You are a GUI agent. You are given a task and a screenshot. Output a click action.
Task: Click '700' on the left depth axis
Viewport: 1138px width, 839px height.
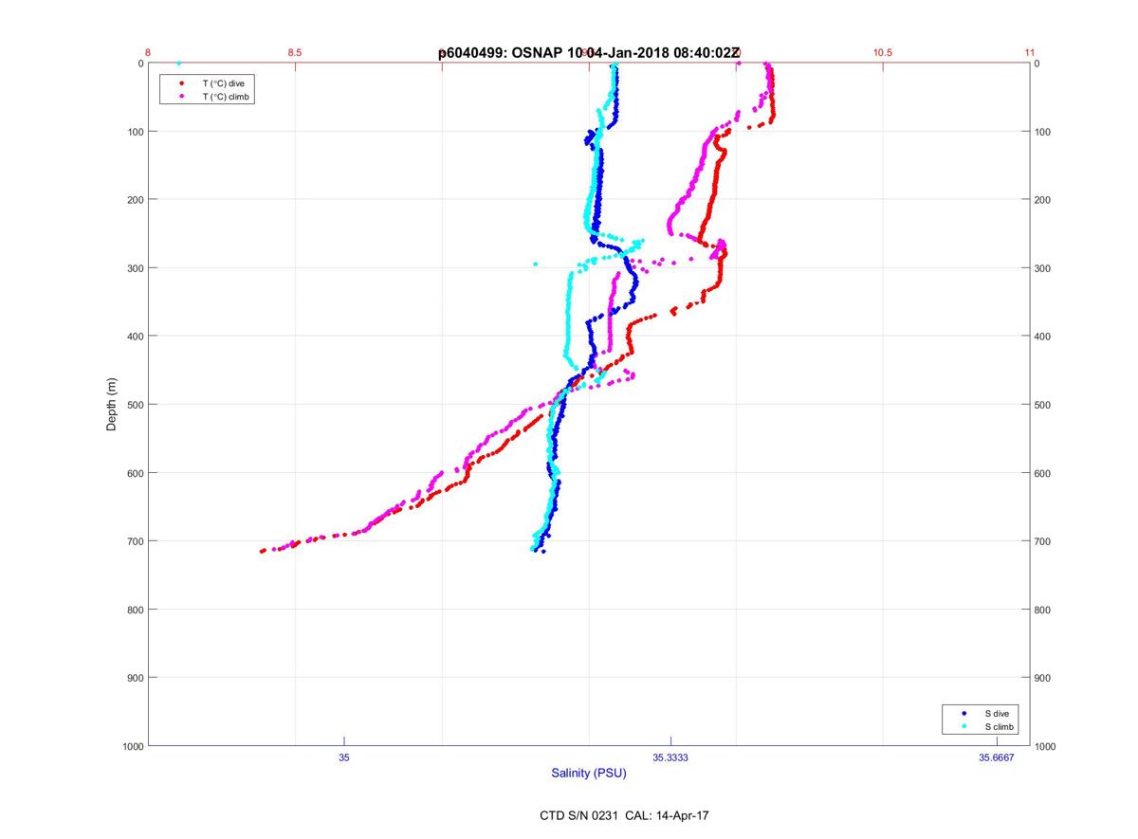(136, 541)
